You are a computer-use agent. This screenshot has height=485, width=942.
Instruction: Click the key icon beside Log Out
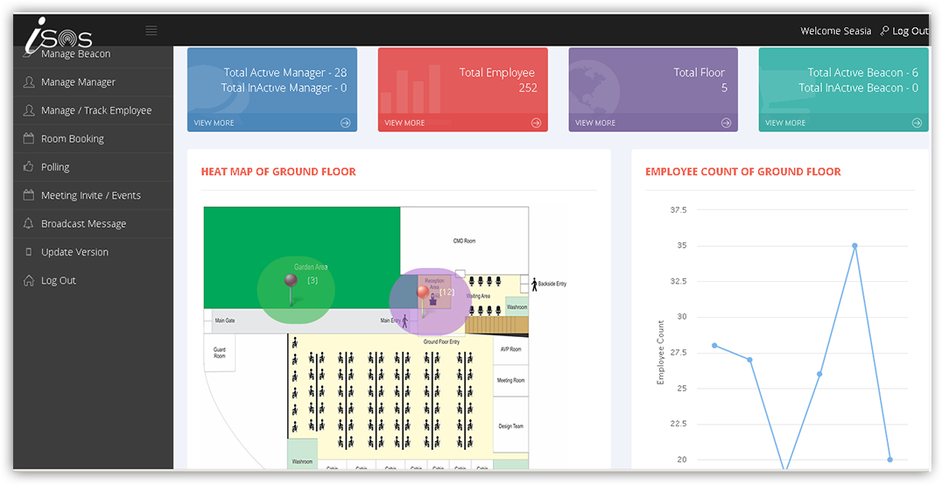(x=884, y=31)
